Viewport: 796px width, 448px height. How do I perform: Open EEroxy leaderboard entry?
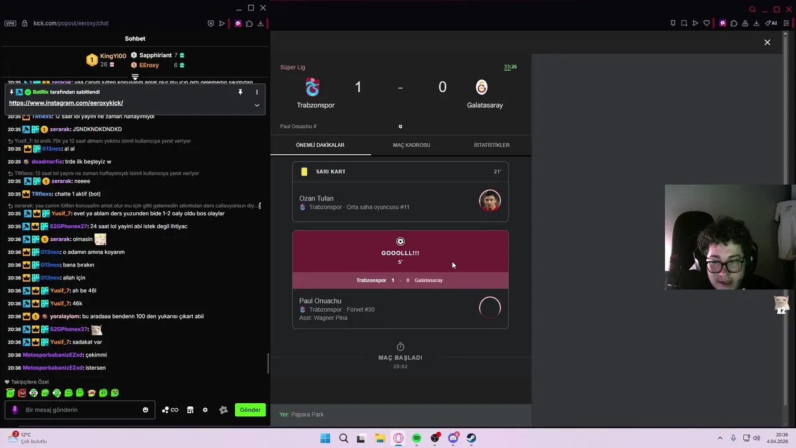tap(157, 65)
